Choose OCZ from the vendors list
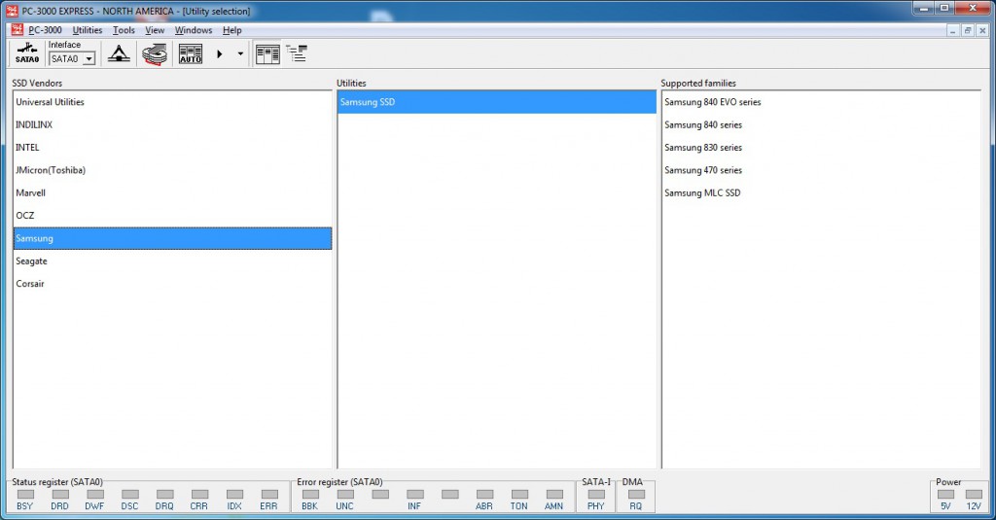Viewport: 996px width, 520px height. (x=25, y=216)
